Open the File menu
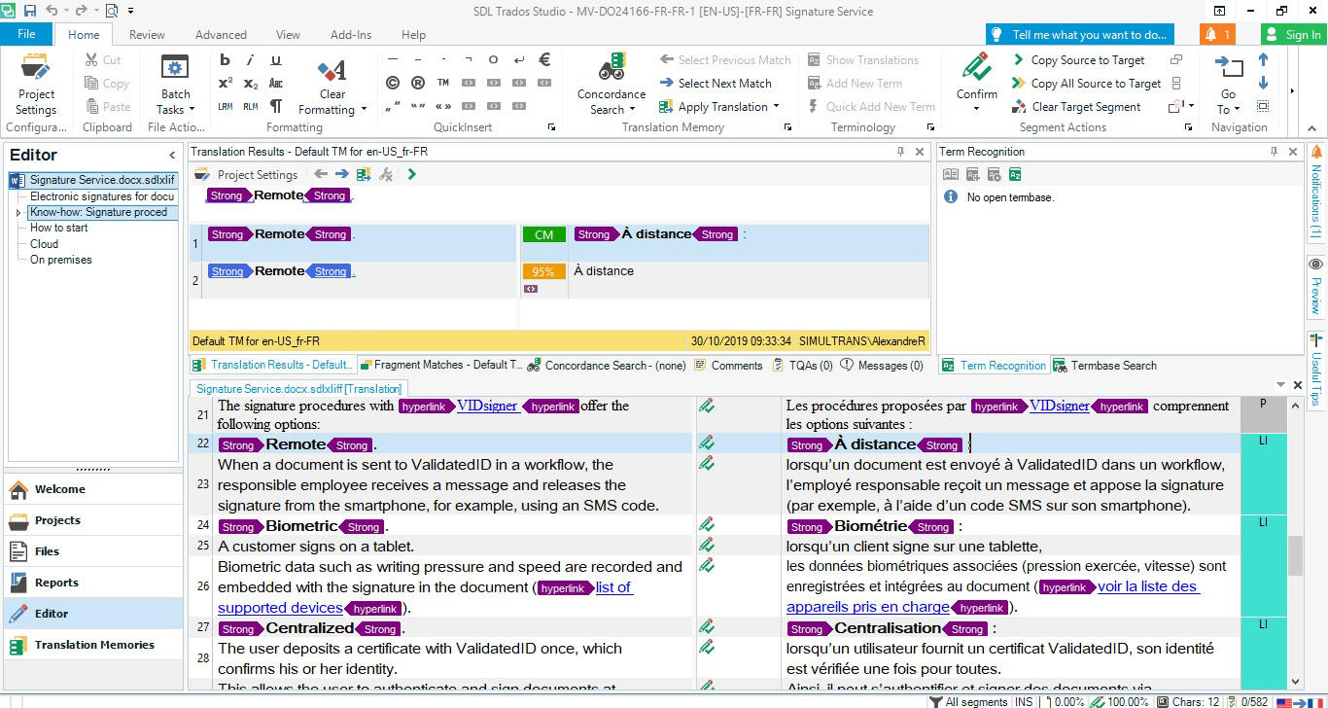The height and width of the screenshot is (708, 1328). click(x=26, y=34)
